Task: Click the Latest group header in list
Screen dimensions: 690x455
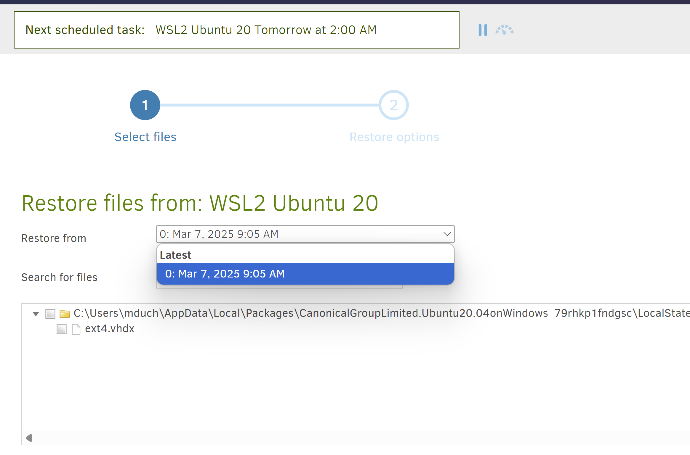Action: 176,255
